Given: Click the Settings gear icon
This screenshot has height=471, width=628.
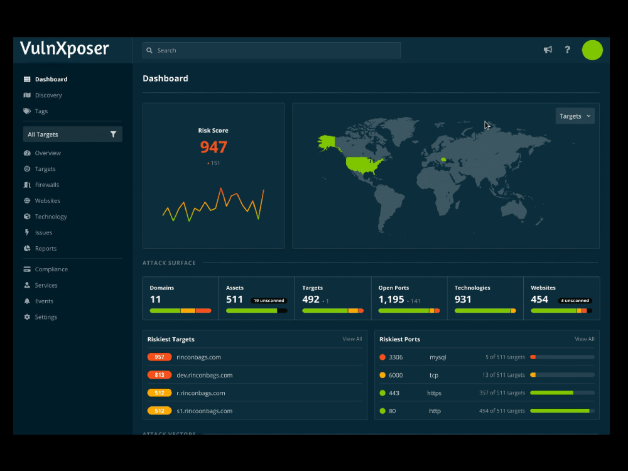Looking at the screenshot, I should [27, 317].
